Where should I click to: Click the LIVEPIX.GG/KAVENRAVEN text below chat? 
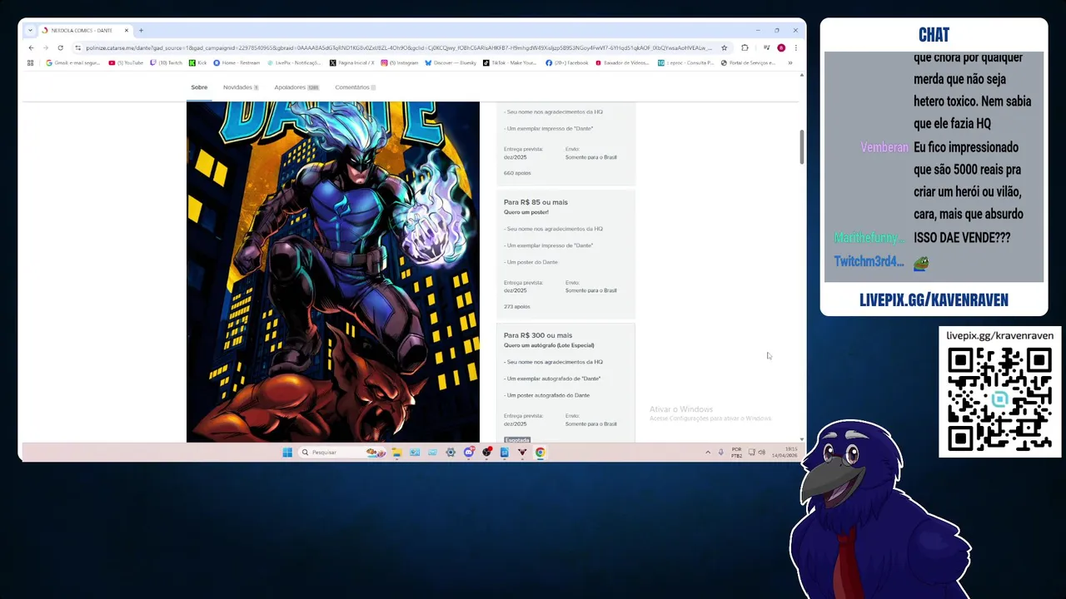coord(934,299)
